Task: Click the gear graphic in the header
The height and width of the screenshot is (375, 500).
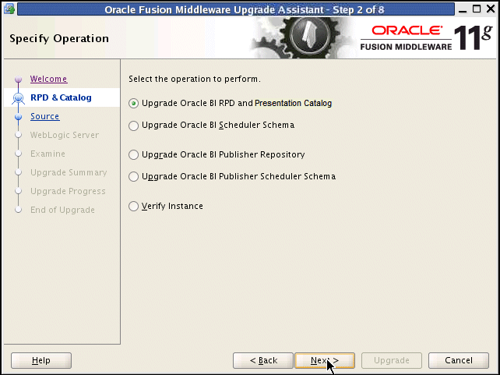Action: click(x=303, y=37)
